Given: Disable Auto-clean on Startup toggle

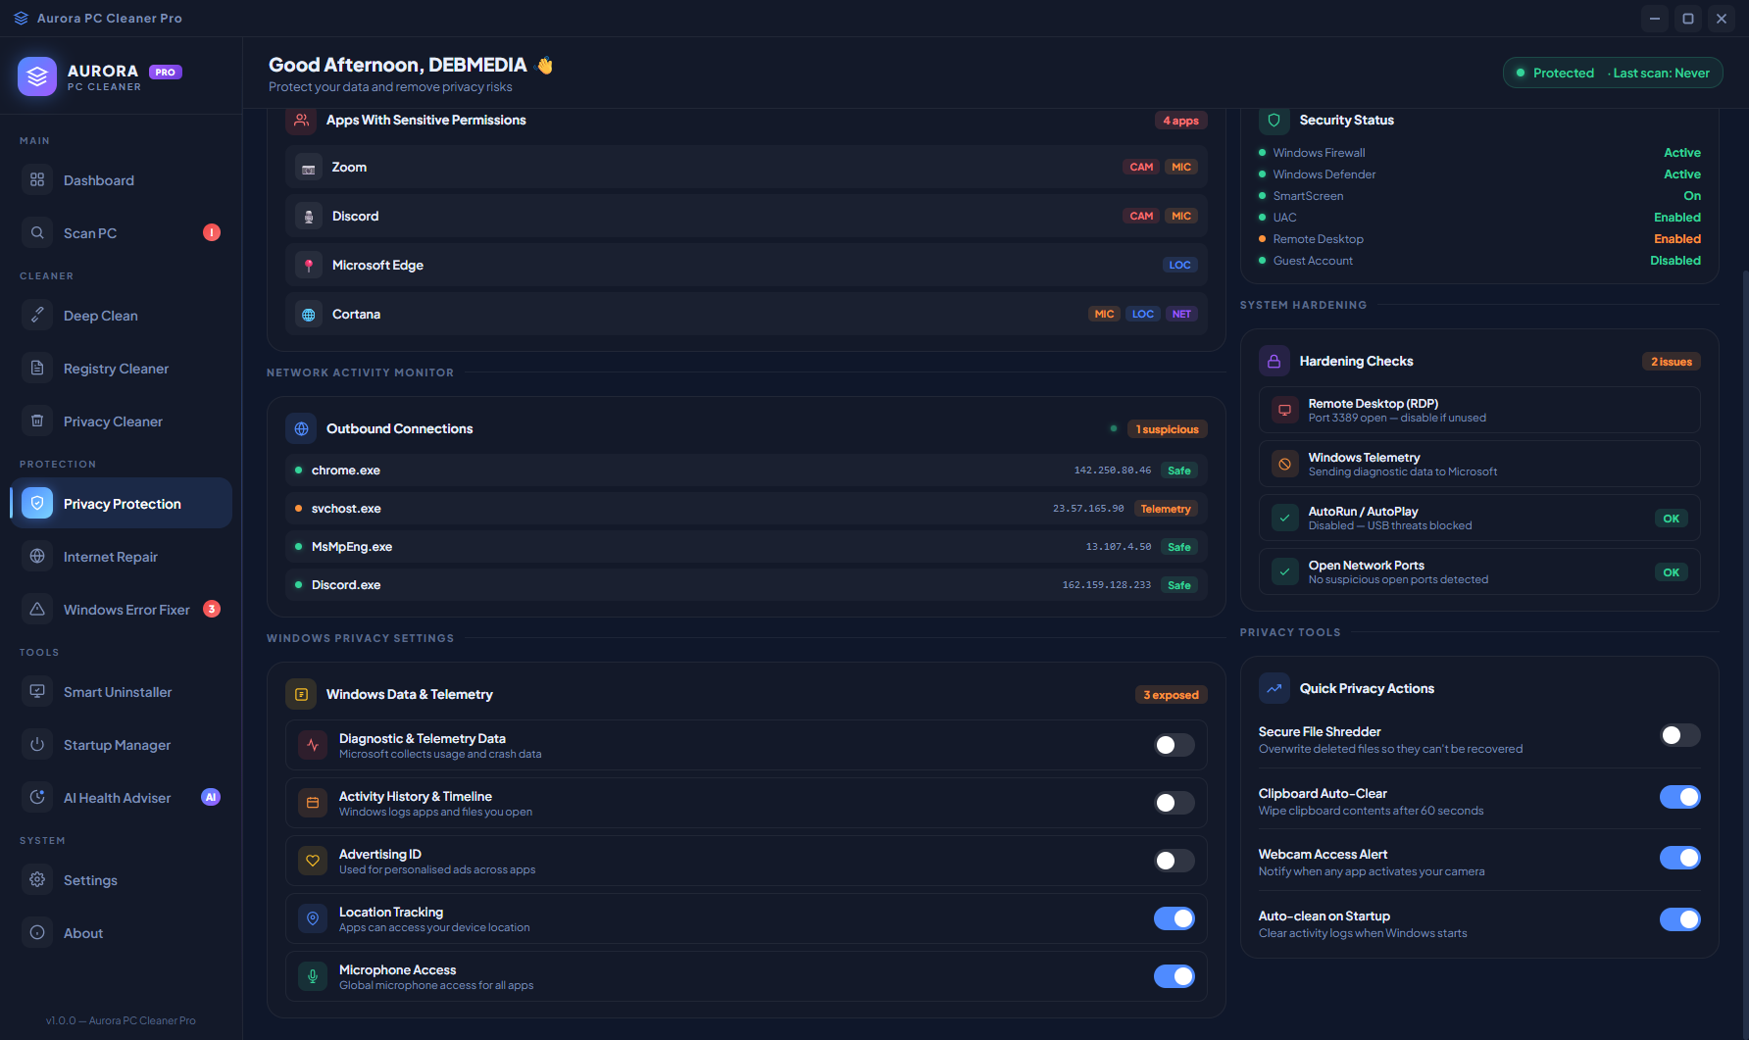Looking at the screenshot, I should (x=1679, y=919).
